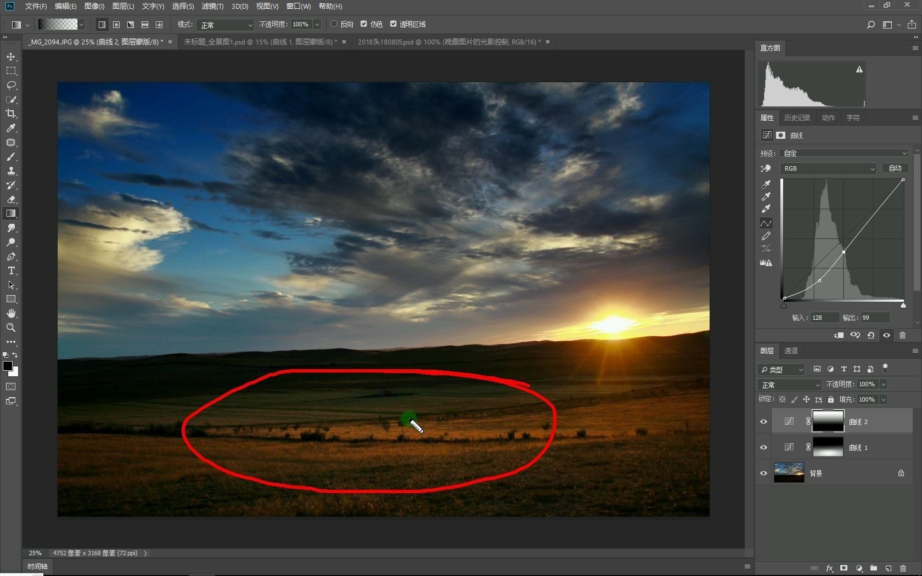Image resolution: width=922 pixels, height=576 pixels.
Task: Pick the white point eyedropper in Curves
Action: click(766, 208)
